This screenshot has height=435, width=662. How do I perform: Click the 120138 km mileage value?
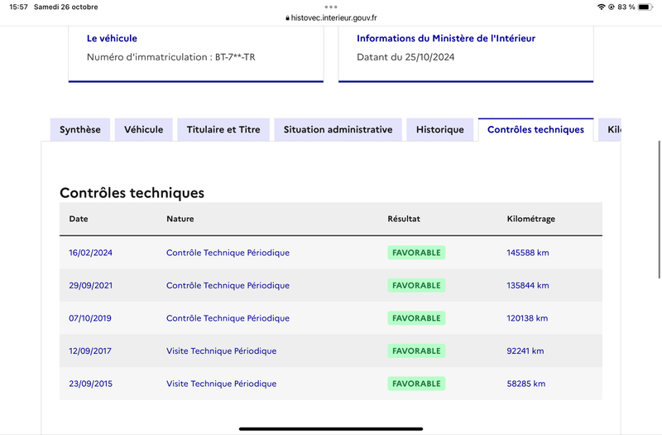tap(527, 318)
